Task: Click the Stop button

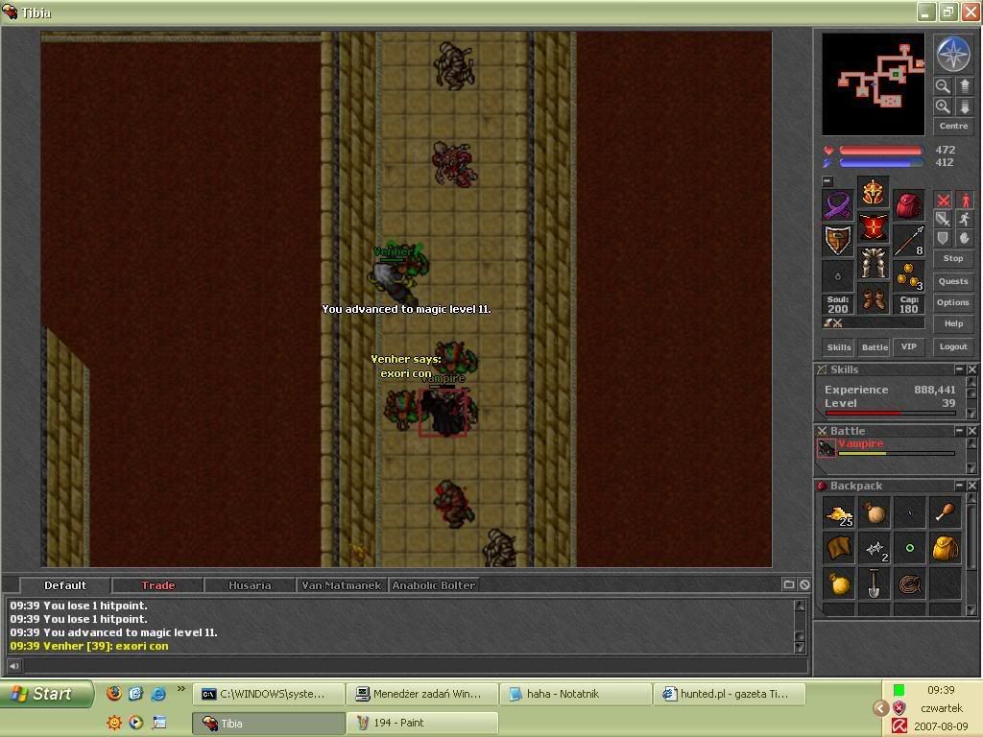Action: [953, 258]
